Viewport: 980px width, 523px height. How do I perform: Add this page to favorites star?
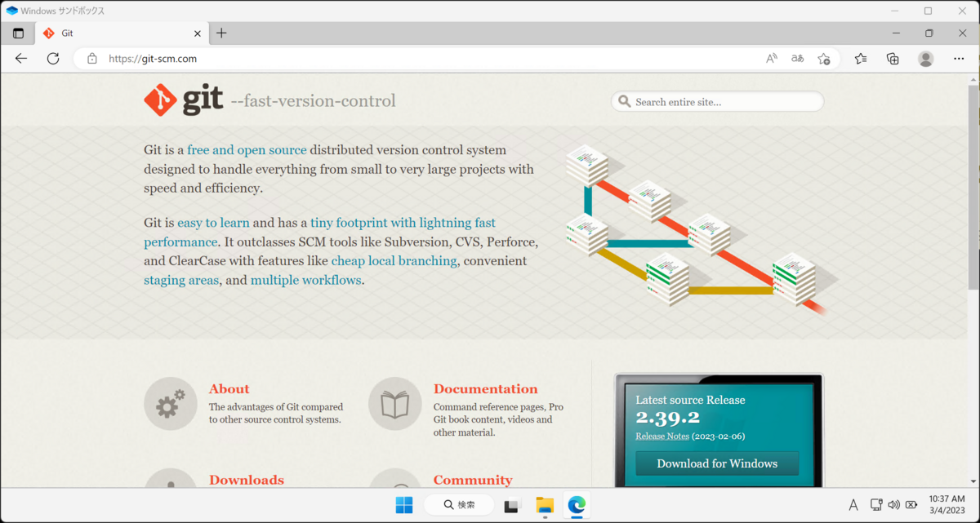(824, 59)
